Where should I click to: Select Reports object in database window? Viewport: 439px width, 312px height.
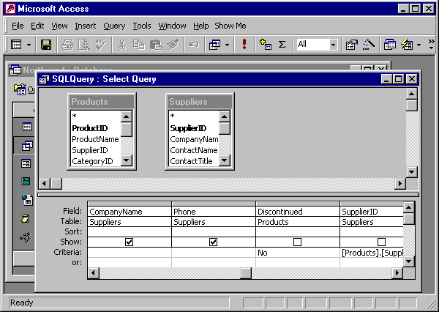click(26, 182)
